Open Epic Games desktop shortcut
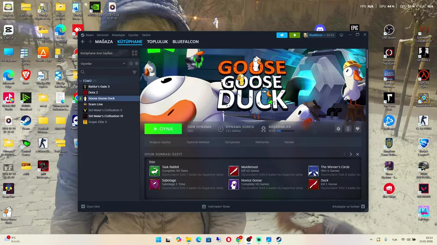Viewport: 437px width, 245px height. coord(354,28)
